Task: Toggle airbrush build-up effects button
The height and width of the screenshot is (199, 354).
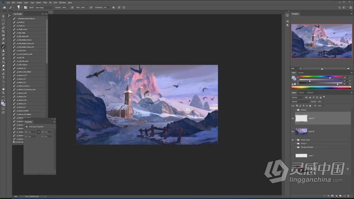Action: click(91, 8)
